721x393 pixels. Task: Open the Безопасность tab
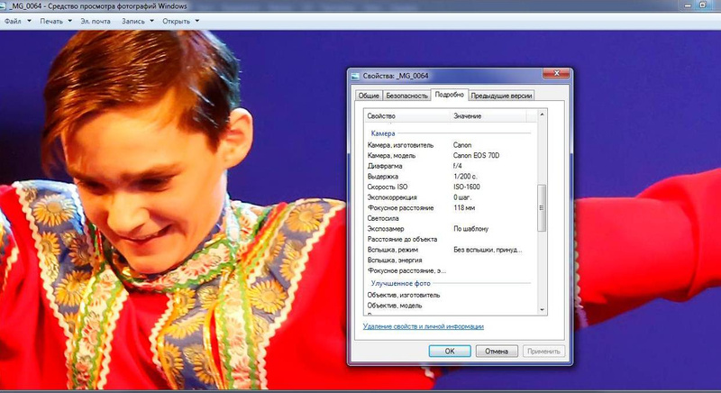[406, 95]
